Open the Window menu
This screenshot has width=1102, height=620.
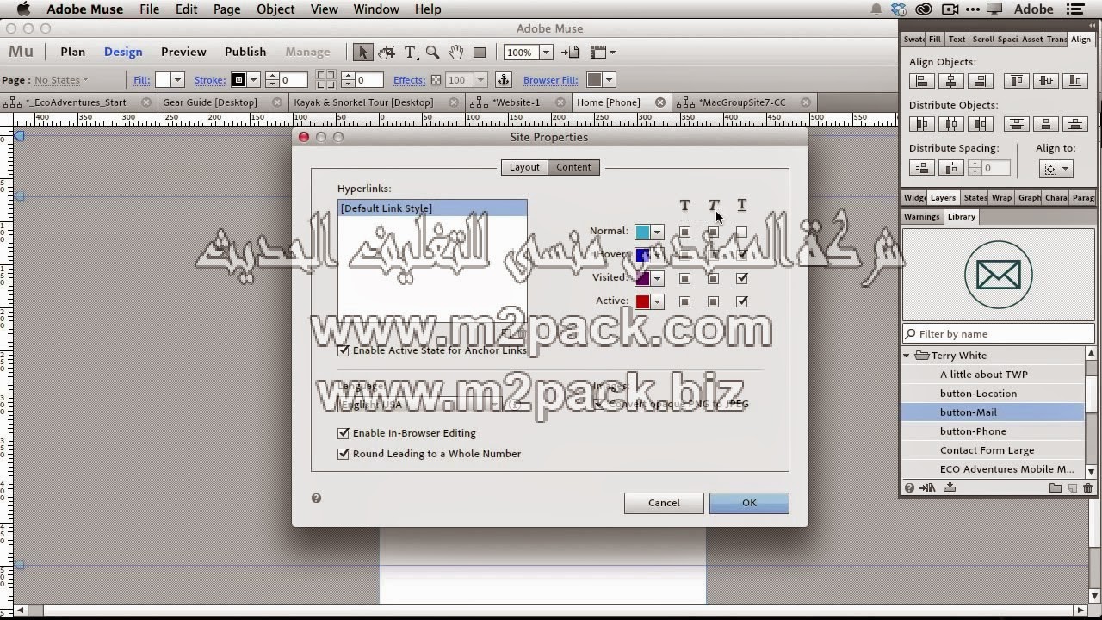coord(376,9)
